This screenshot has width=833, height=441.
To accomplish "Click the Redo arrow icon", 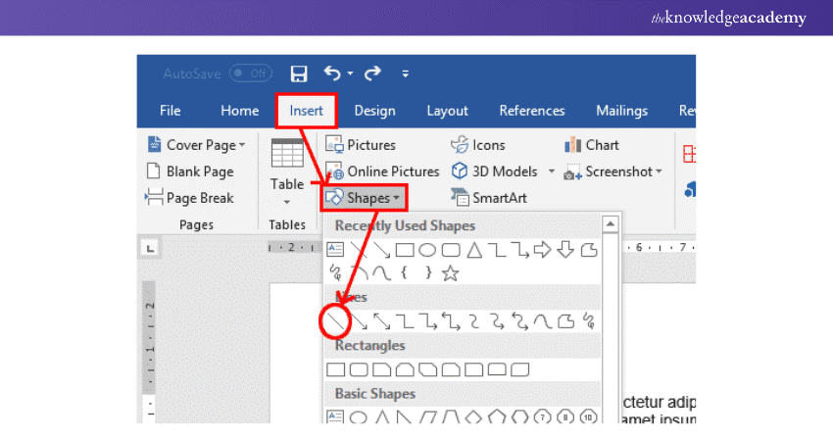I will tap(371, 73).
